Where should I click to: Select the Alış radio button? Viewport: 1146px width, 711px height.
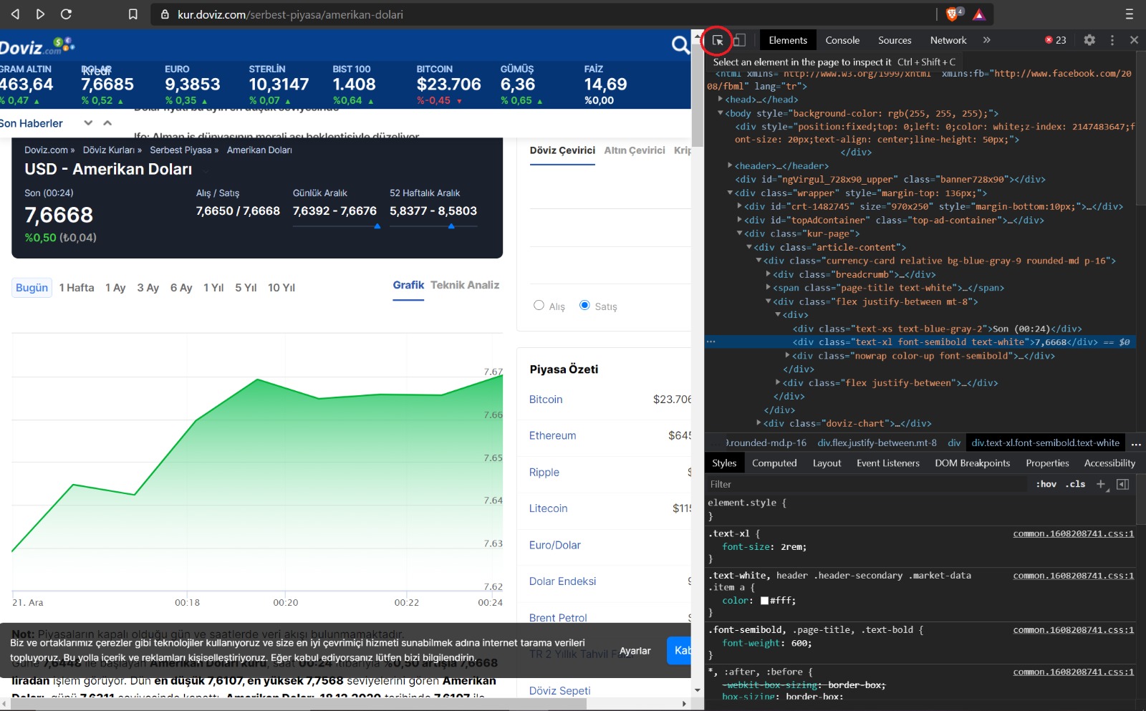539,305
